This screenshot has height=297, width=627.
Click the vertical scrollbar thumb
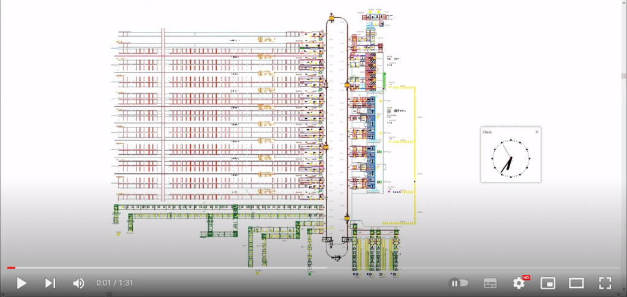point(623,76)
